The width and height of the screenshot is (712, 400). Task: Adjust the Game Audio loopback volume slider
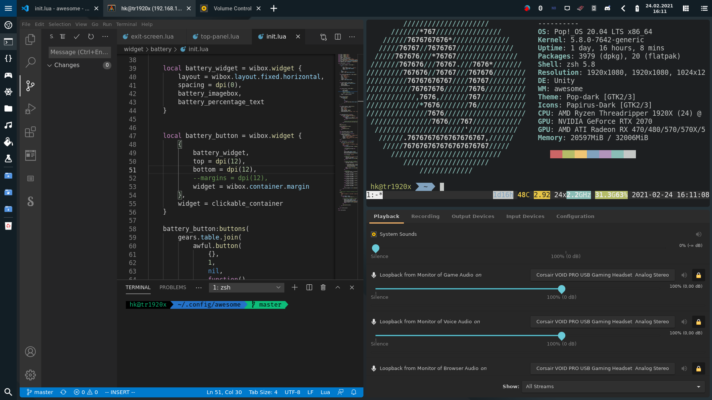[x=520, y=289]
